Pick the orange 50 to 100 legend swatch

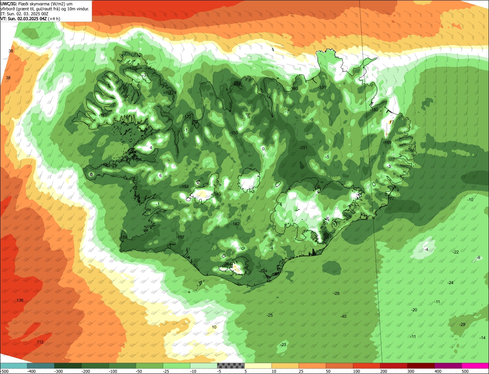pyautogui.click(x=339, y=366)
